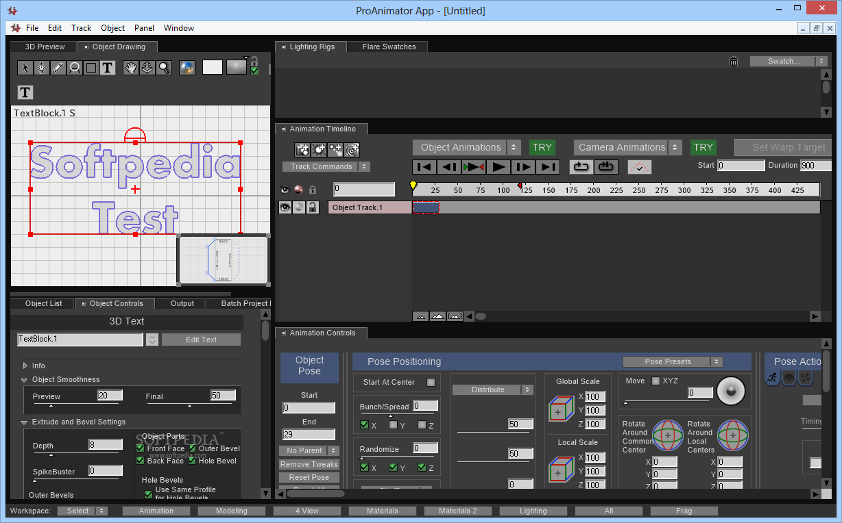Viewport: 842px width, 523px height.
Task: Click the Local Scale cube icon
Action: pyautogui.click(x=562, y=470)
